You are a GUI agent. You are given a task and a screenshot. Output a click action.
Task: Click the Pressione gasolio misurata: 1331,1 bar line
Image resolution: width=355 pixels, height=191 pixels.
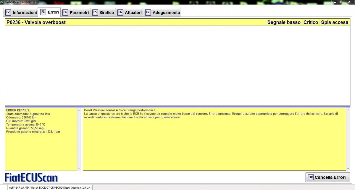tap(33, 132)
